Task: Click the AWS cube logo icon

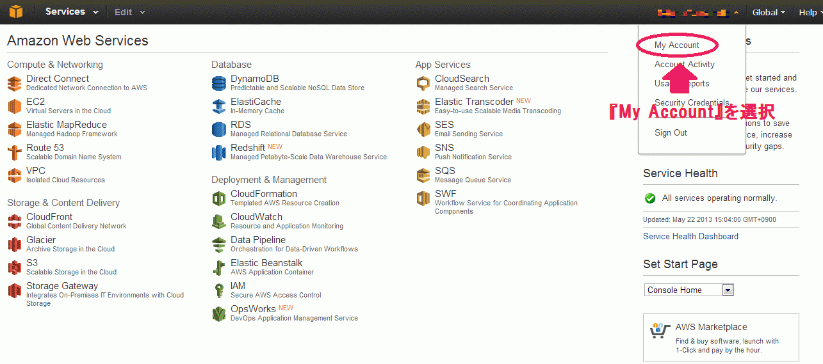Action: 15,12
